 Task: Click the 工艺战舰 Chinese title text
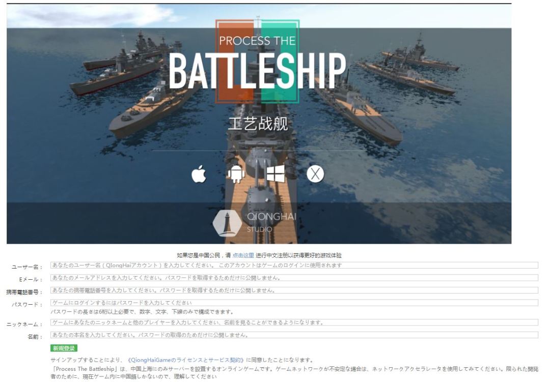258,124
